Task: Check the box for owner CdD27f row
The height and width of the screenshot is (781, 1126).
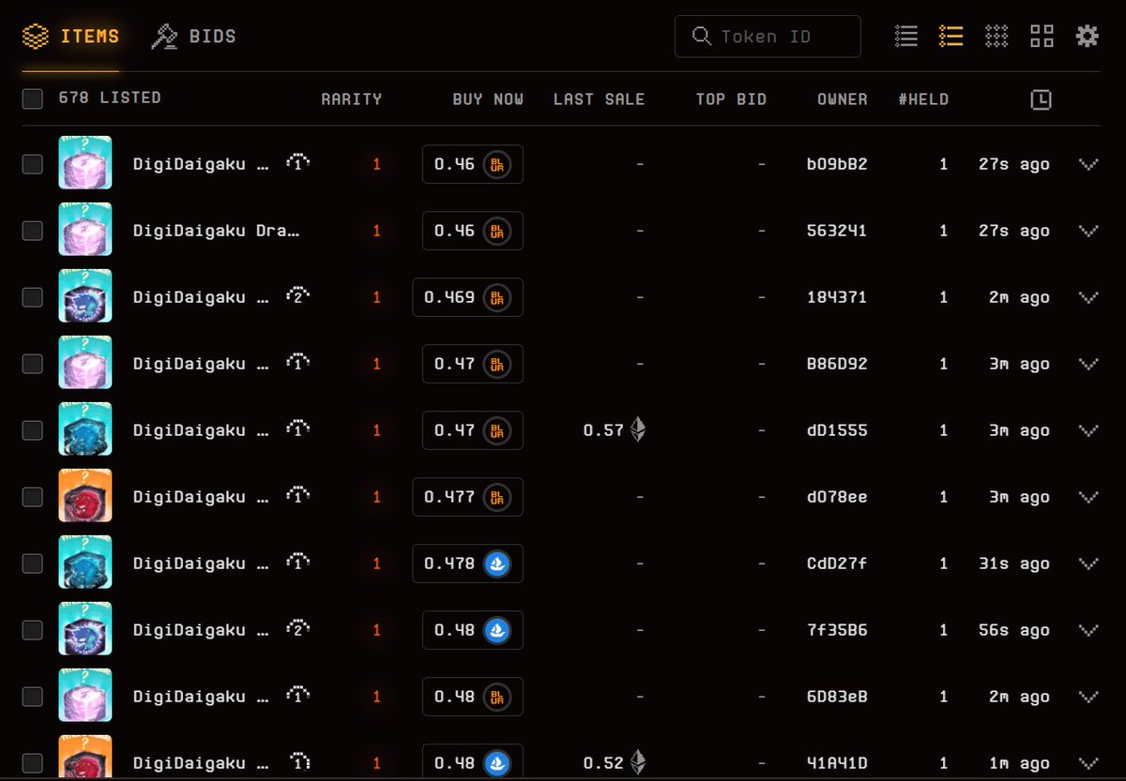Action: (x=33, y=563)
